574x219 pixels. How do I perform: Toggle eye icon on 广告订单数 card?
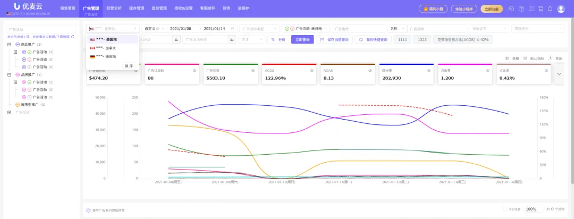point(194,70)
